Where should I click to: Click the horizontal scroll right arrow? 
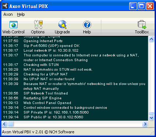click(145, 124)
